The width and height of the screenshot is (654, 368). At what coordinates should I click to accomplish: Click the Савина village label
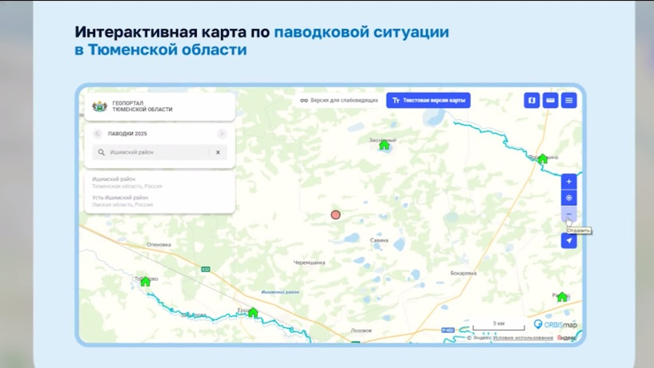pyautogui.click(x=379, y=240)
